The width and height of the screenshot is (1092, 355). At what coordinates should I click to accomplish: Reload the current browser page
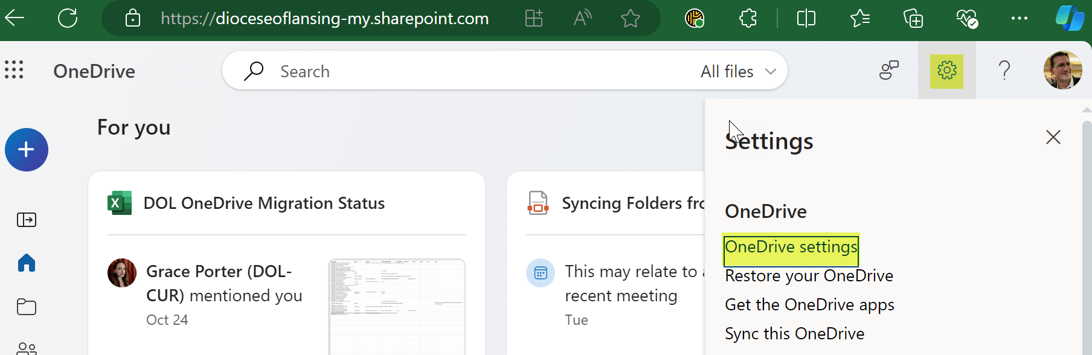pyautogui.click(x=68, y=18)
